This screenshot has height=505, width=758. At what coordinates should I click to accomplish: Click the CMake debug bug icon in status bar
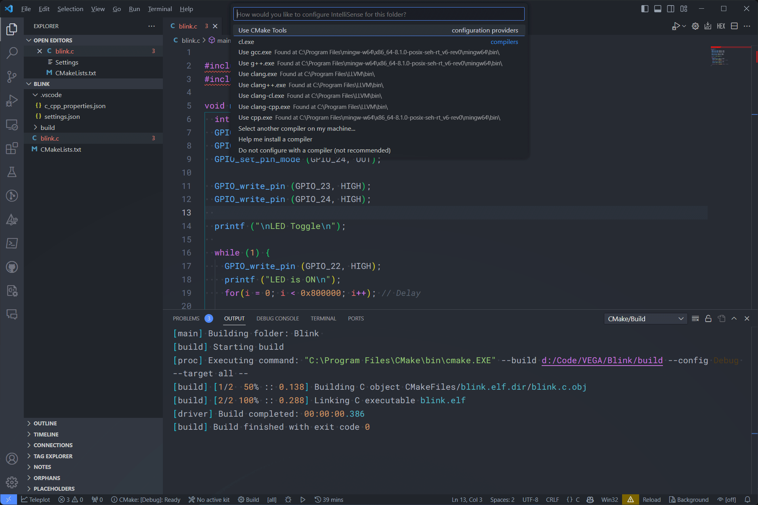[x=288, y=499]
